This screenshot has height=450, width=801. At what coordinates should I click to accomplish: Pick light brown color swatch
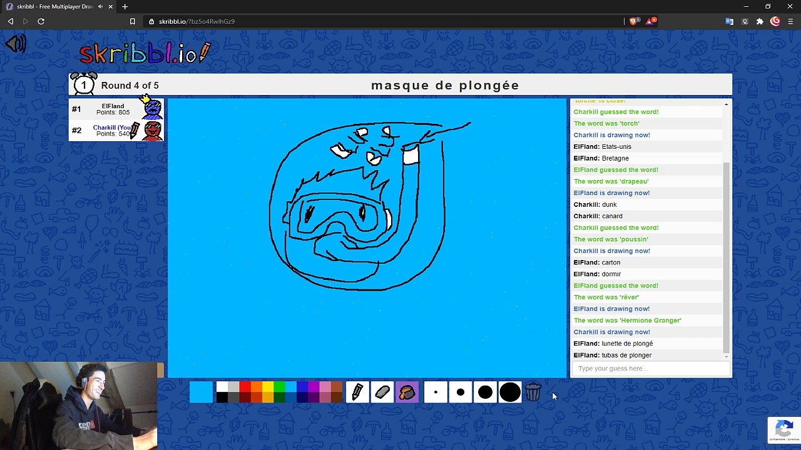(337, 387)
